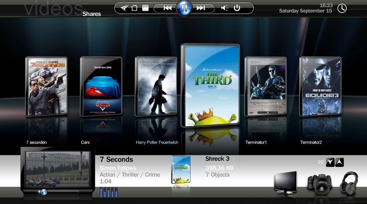This screenshot has height=204, width=367.
Task: Click the power button icon
Action: click(237, 8)
